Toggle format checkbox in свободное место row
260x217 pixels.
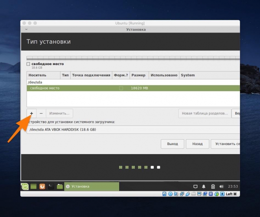point(121,88)
